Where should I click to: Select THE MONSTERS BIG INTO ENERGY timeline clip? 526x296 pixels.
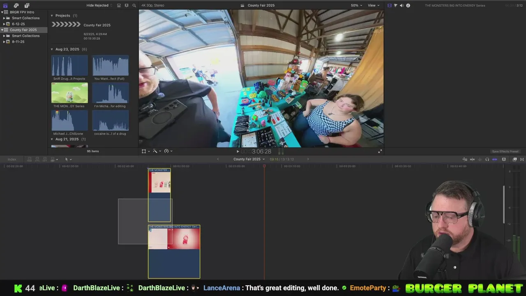coord(174,252)
